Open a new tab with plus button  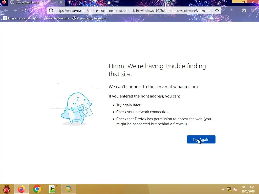(x=70, y=2)
